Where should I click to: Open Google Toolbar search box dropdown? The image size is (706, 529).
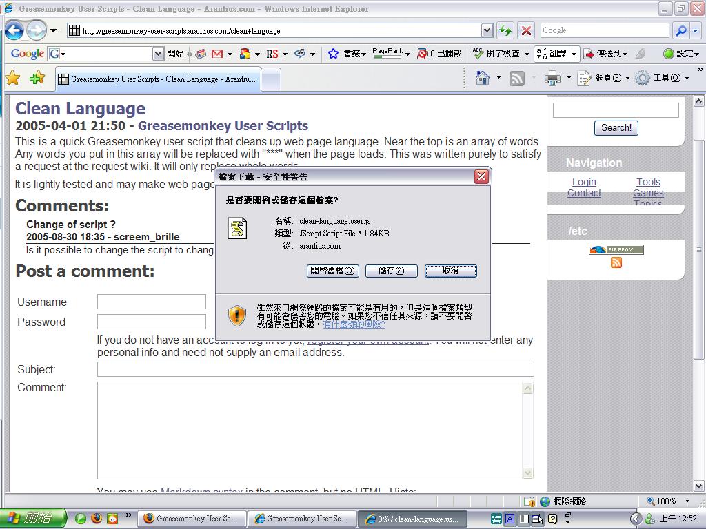point(158,54)
